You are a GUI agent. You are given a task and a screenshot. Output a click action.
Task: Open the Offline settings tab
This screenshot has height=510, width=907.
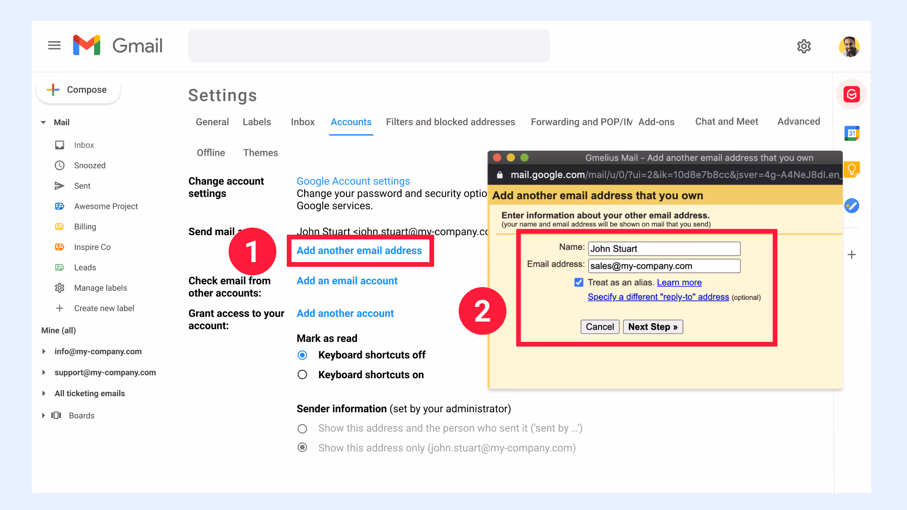211,153
